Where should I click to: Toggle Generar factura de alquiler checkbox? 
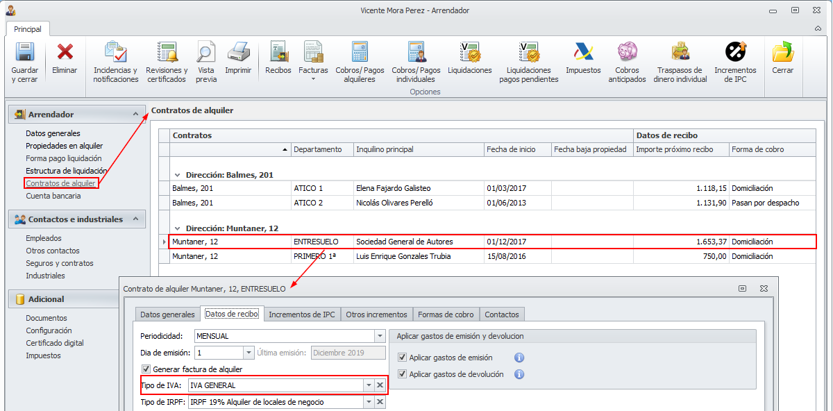146,369
